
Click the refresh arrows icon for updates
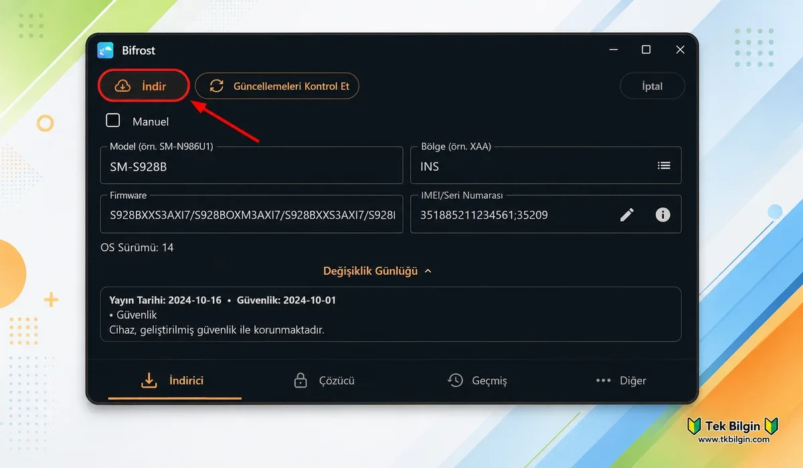tap(217, 86)
